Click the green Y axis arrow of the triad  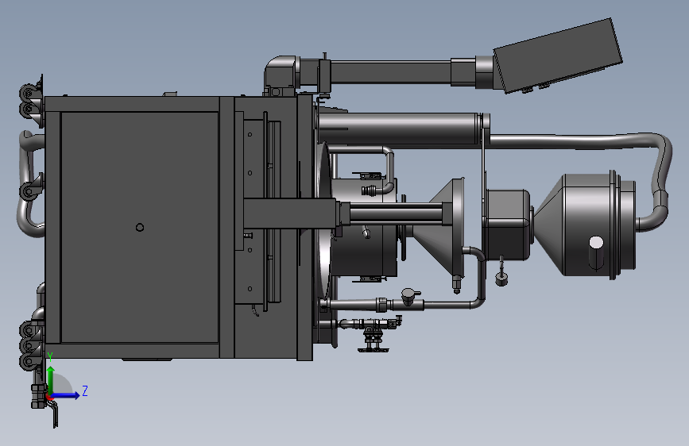pyautogui.click(x=51, y=379)
